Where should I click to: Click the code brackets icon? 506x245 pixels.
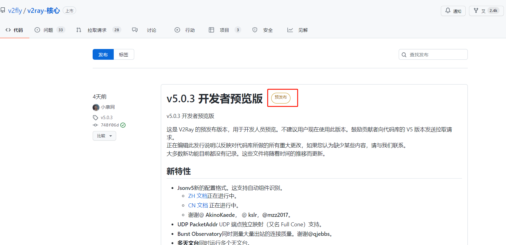(8, 30)
